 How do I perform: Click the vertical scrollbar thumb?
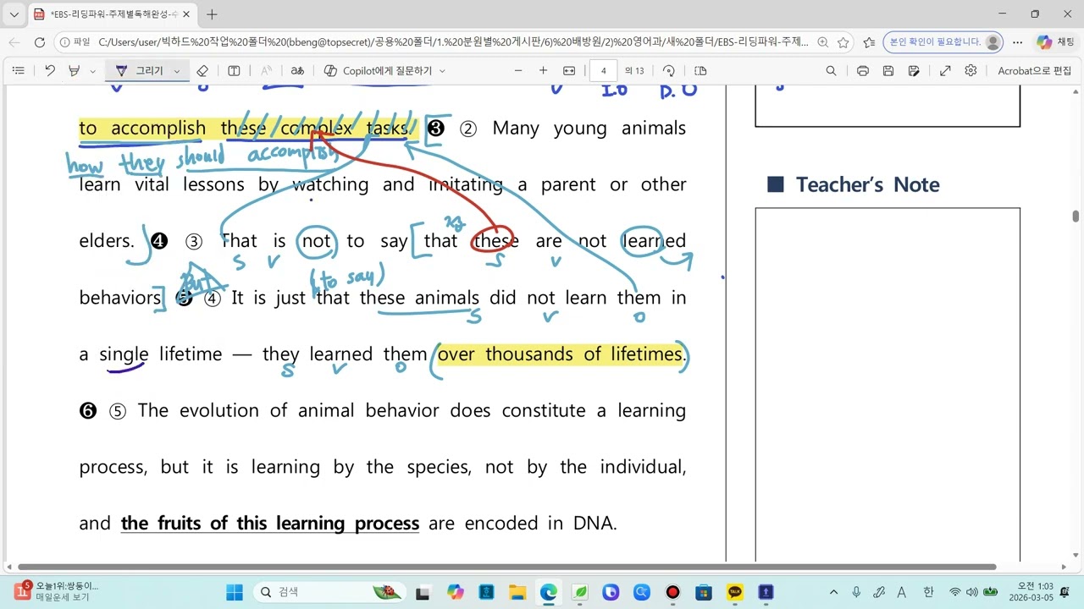pyautogui.click(x=1076, y=217)
